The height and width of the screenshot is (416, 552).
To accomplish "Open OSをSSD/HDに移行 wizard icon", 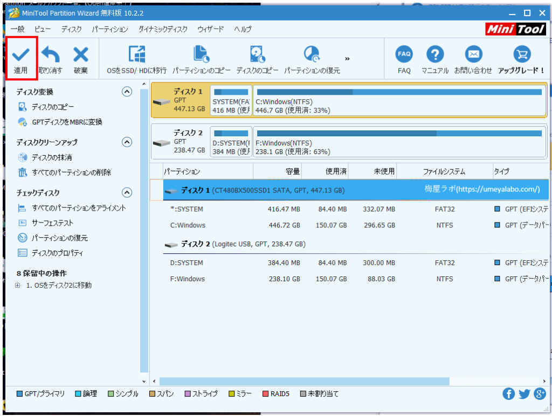I will pyautogui.click(x=136, y=54).
